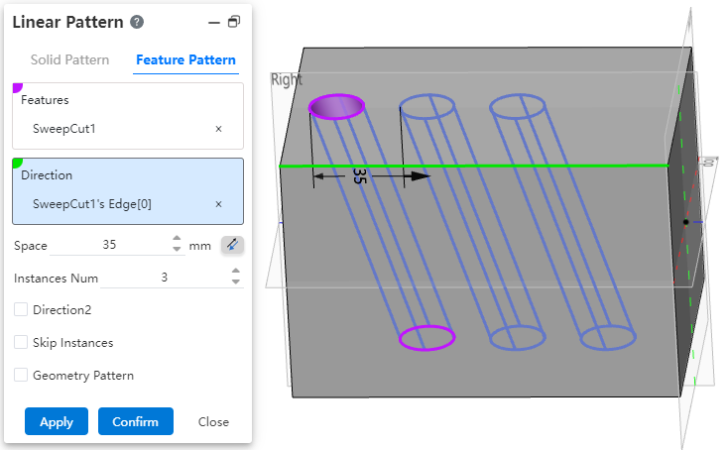The image size is (728, 450).
Task: Confirm the linear pattern
Action: [x=136, y=421]
